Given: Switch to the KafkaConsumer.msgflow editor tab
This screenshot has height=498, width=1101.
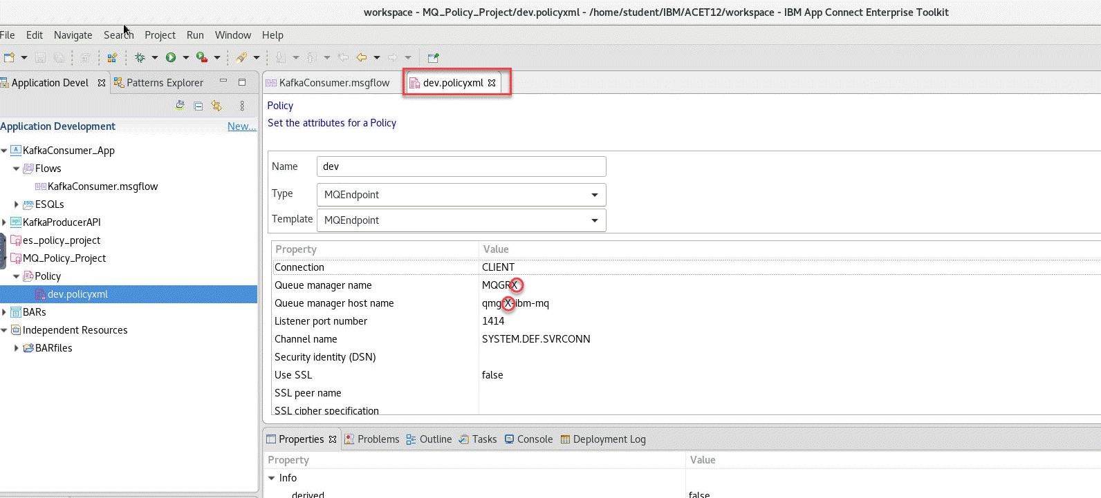Looking at the screenshot, I should click(328, 83).
